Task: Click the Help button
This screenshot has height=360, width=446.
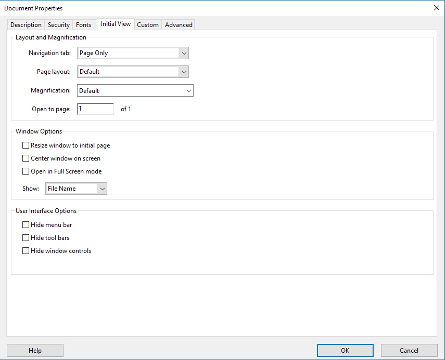Action: pyautogui.click(x=35, y=351)
